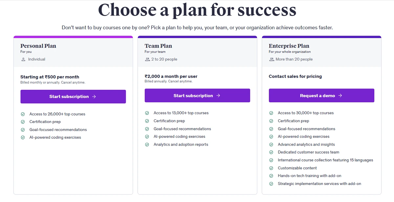Click the people icon beside '2 to 20 people'

pos(147,59)
